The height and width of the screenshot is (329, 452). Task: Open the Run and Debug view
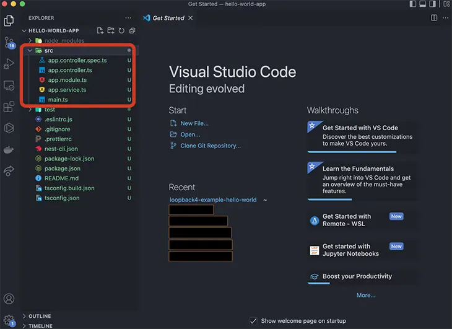(9, 64)
